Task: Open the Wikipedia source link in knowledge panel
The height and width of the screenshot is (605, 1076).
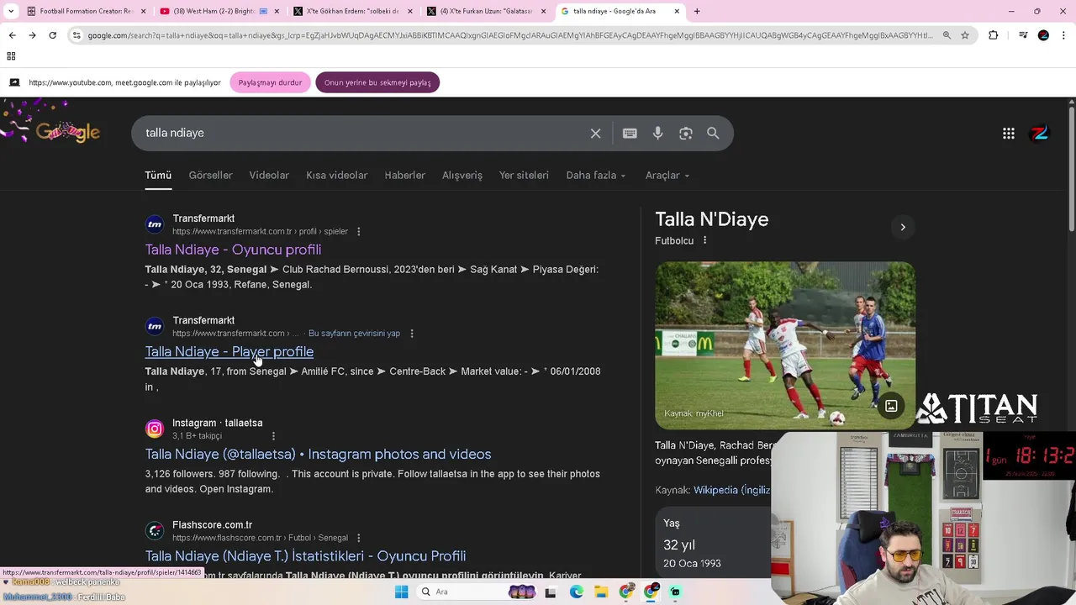Action: tap(732, 490)
